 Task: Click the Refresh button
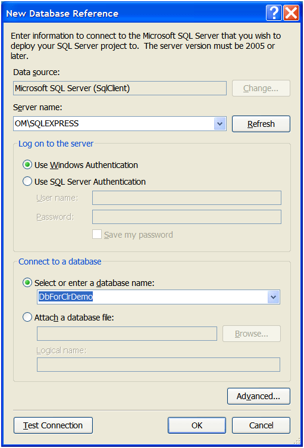261,124
